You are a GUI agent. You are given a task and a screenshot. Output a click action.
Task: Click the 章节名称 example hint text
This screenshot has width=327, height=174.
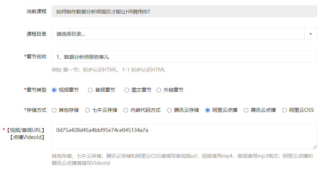[109, 70]
